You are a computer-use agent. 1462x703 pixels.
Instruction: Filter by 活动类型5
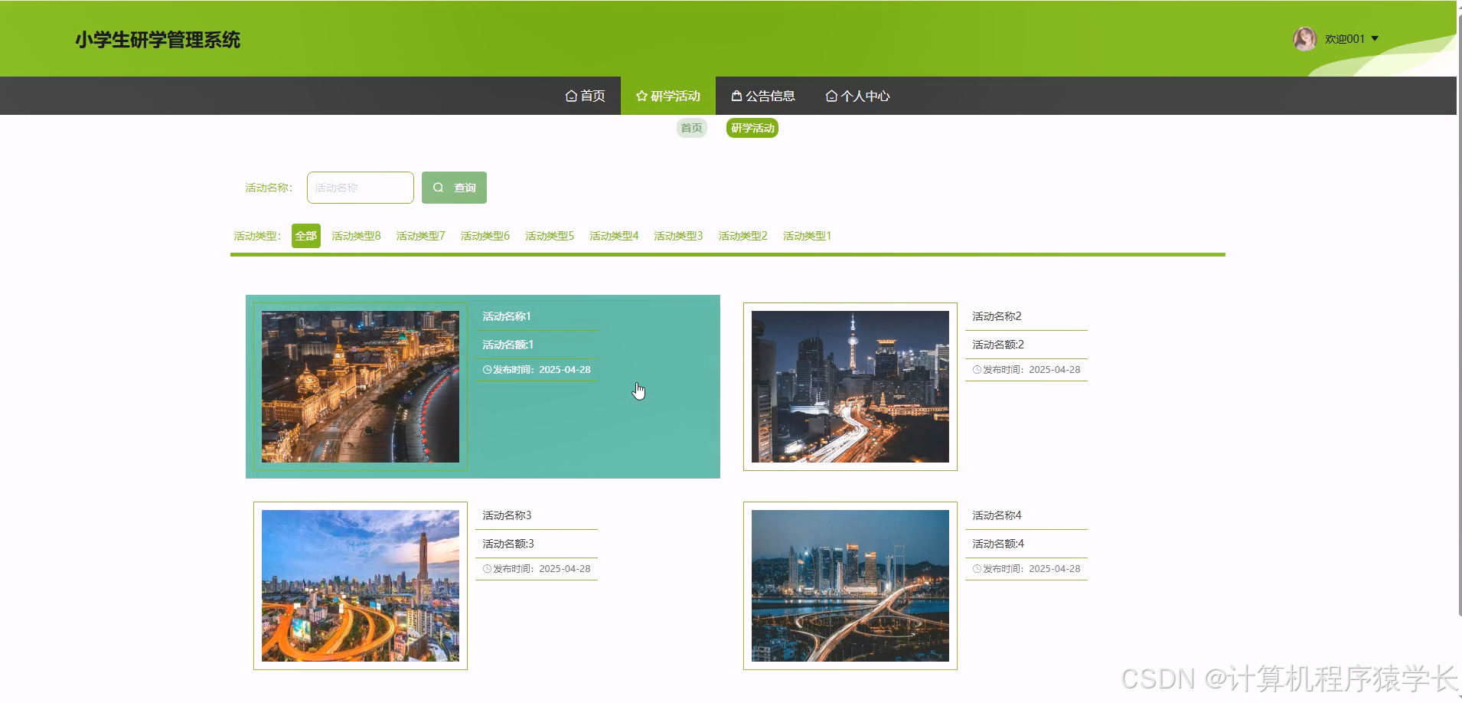pos(550,236)
